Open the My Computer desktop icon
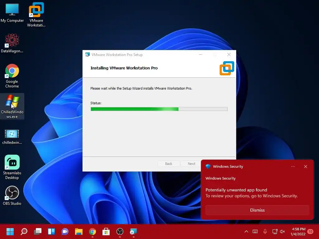 pyautogui.click(x=12, y=12)
